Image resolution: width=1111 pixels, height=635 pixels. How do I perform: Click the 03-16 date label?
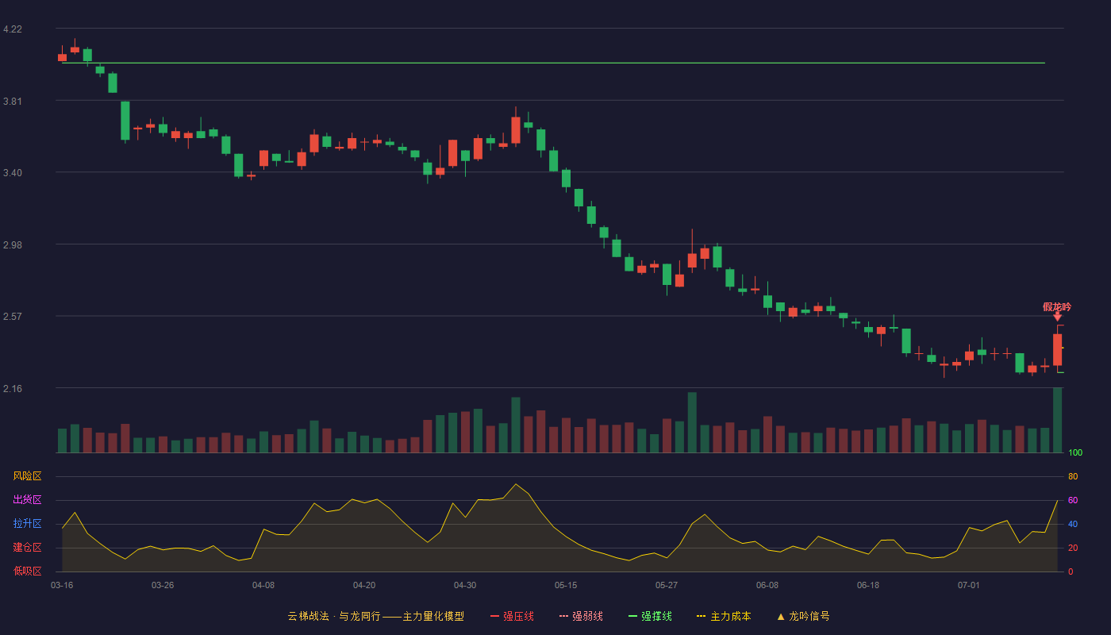click(62, 585)
